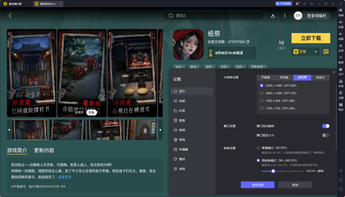This screenshot has width=345, height=197.
Task: Show the QR code for download
Action: coord(326,52)
